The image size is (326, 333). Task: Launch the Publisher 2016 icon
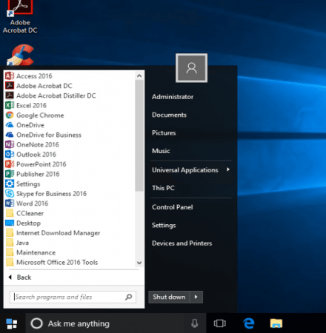[x=10, y=174]
